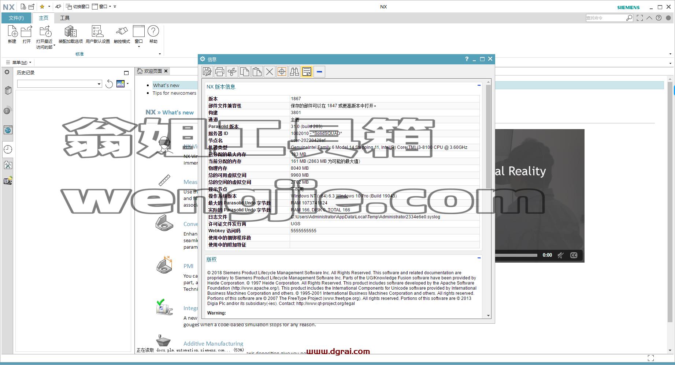Click the Help (帮助) ribbon icon

click(153, 34)
